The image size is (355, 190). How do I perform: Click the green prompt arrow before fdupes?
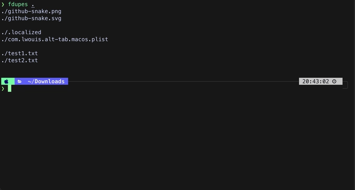point(3,4)
